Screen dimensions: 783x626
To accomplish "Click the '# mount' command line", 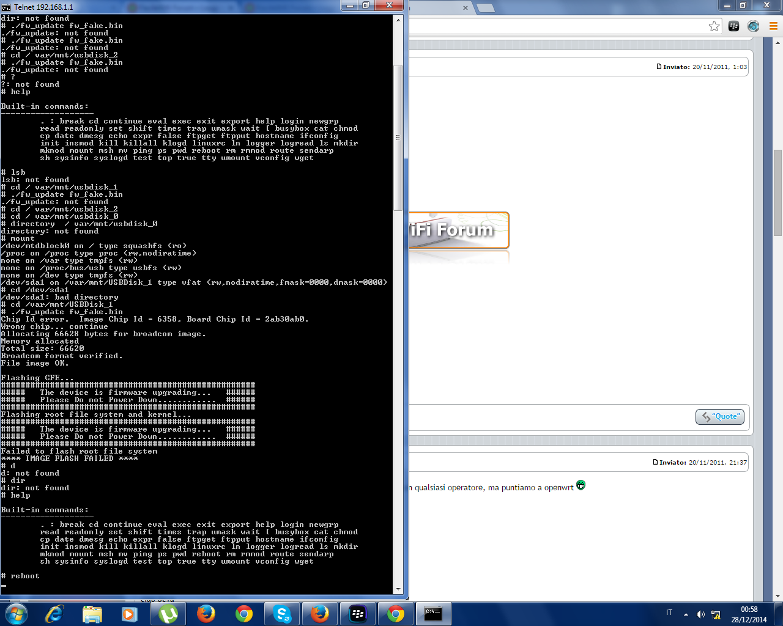I will coord(18,238).
